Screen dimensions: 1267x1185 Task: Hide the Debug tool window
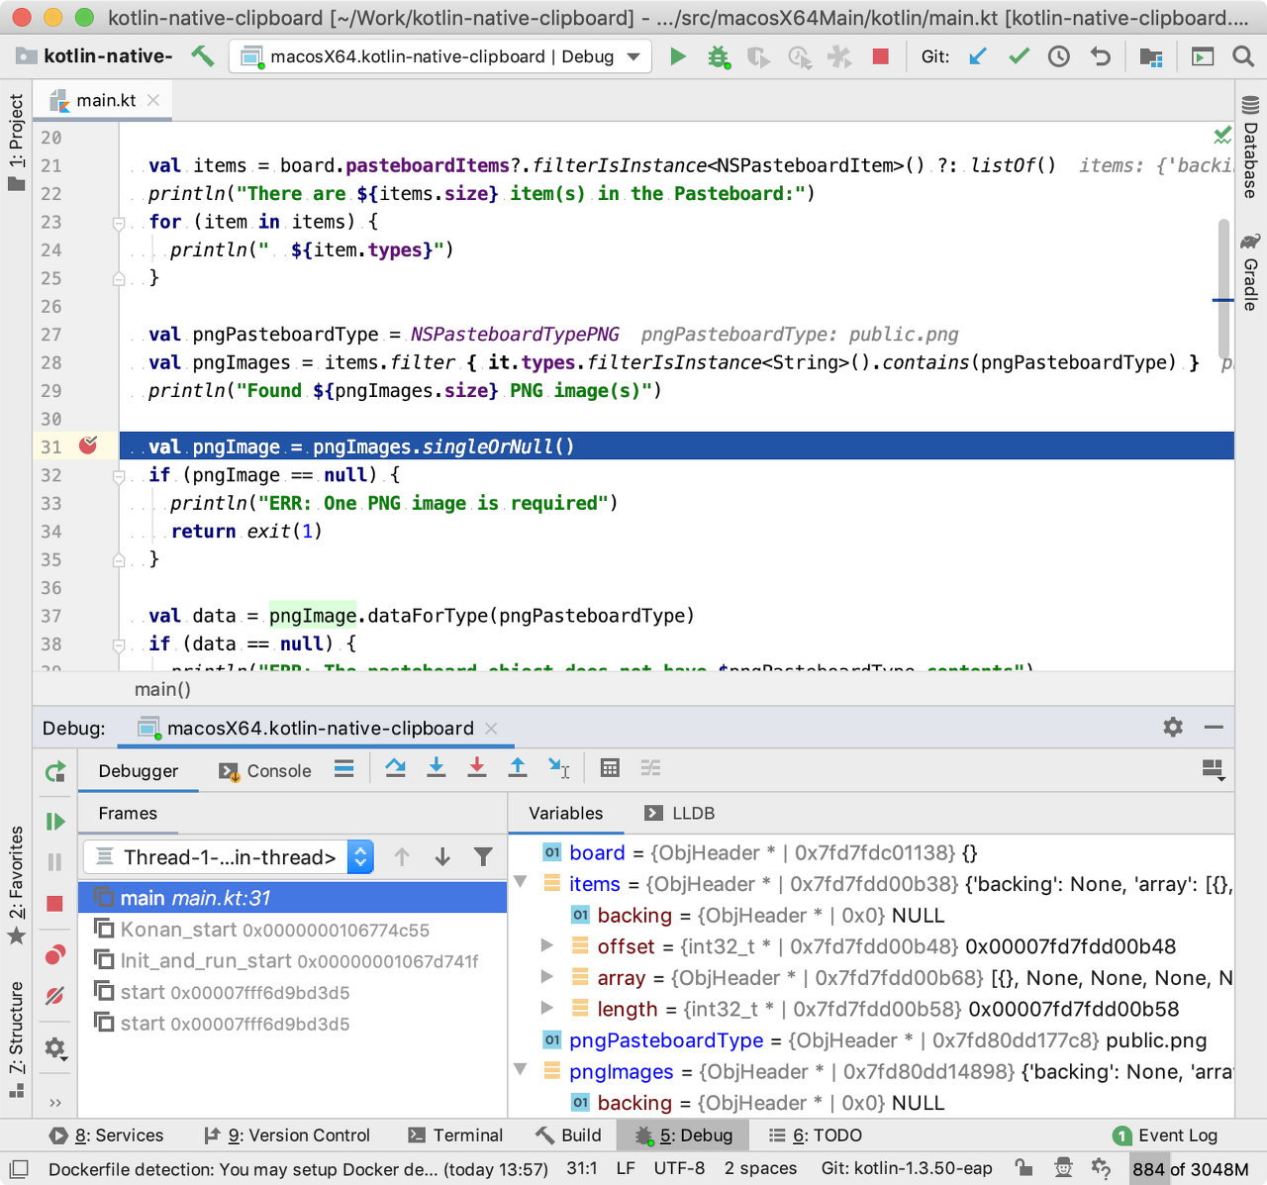1214,728
